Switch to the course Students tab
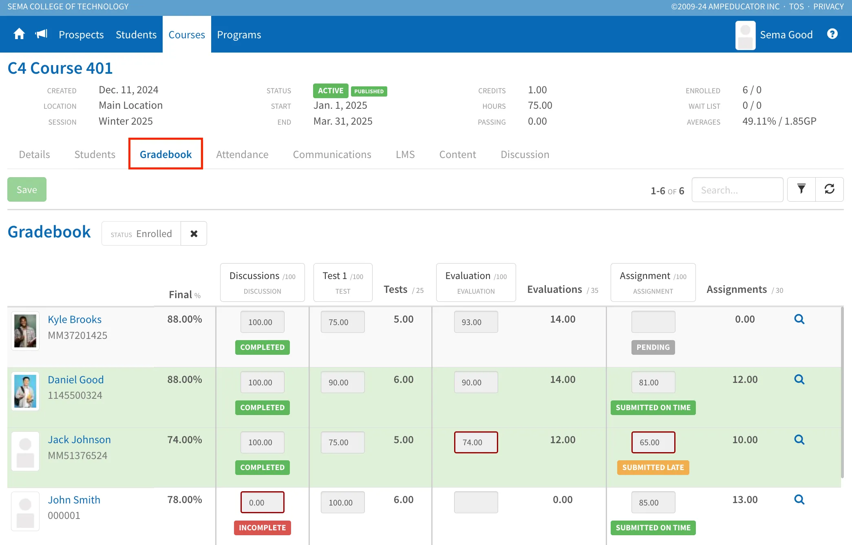 (x=95, y=154)
